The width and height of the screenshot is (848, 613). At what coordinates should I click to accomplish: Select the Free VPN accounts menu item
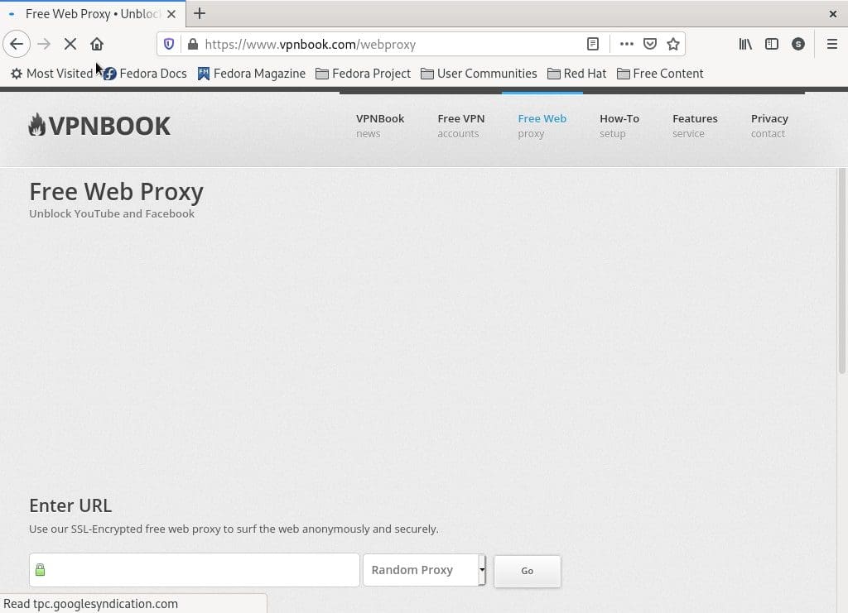[460, 126]
